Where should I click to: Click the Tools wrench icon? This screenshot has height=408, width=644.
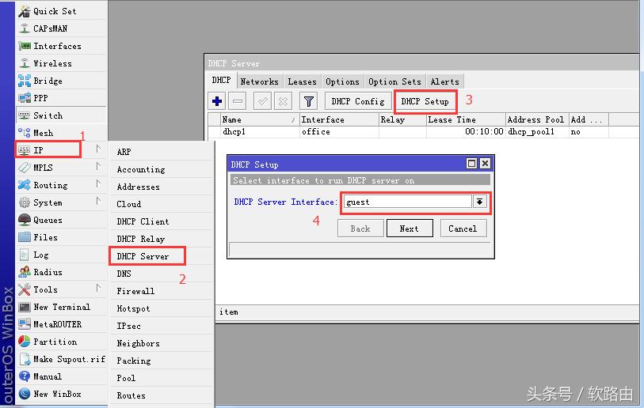pos(25,289)
